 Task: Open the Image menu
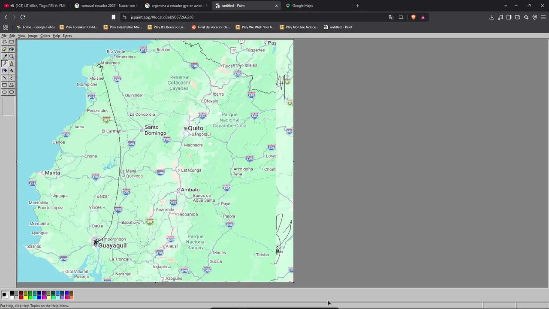pos(33,36)
